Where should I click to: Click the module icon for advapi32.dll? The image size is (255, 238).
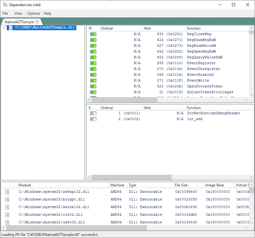point(7,192)
